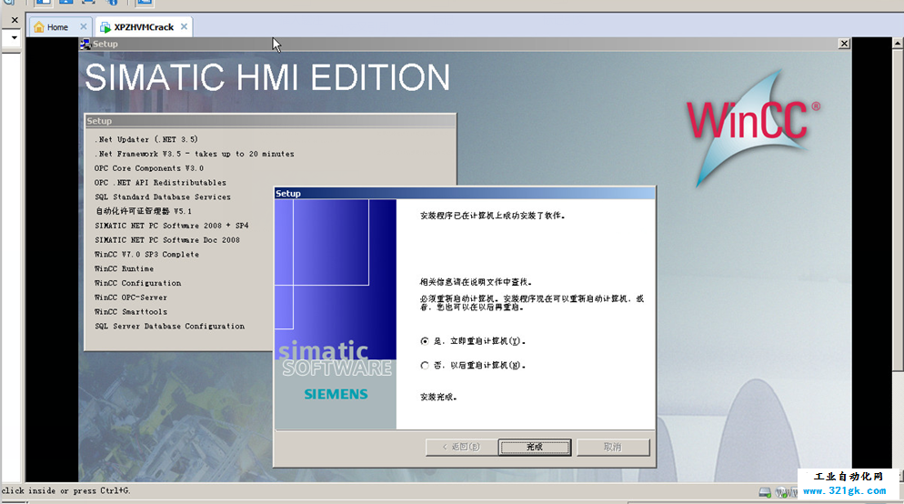Close the left sidebar panel with X
This screenshot has height=504, width=904.
tap(15, 20)
